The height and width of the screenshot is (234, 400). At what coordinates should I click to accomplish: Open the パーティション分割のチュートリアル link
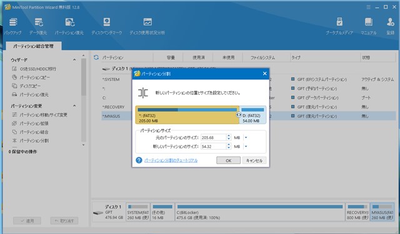(x=171, y=160)
